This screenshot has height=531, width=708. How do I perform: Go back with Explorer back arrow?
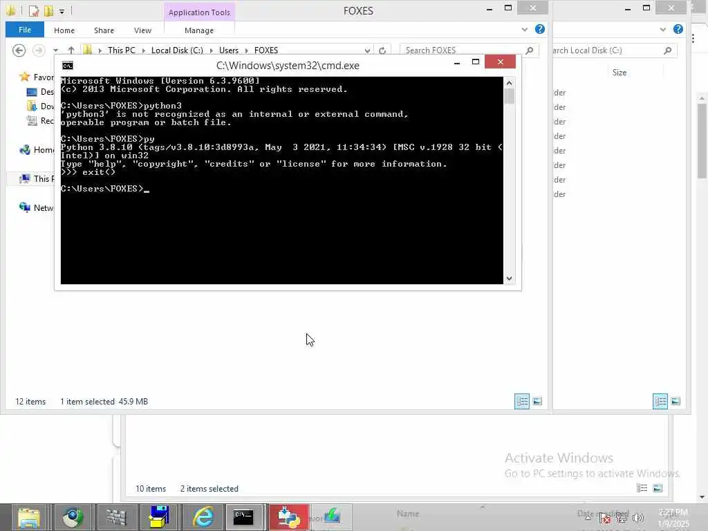(19, 50)
